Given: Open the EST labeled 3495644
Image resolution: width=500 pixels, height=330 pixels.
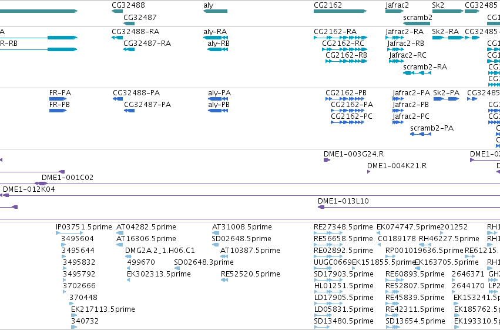Looking at the screenshot, I should (78, 251).
